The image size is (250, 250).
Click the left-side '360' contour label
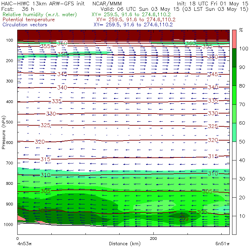pos(62,43)
